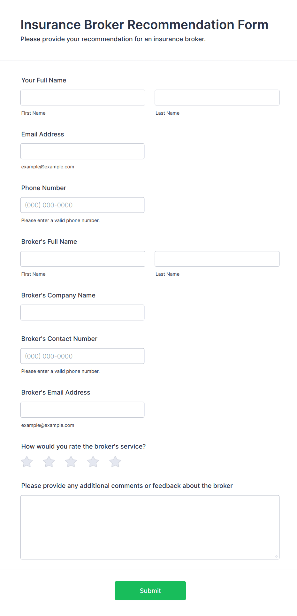The width and height of the screenshot is (297, 616).
Task: Click the broker's Last Name field
Action: (217, 258)
